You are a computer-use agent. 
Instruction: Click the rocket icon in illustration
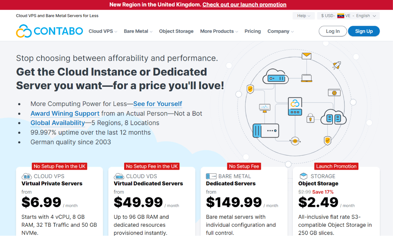coord(336,65)
